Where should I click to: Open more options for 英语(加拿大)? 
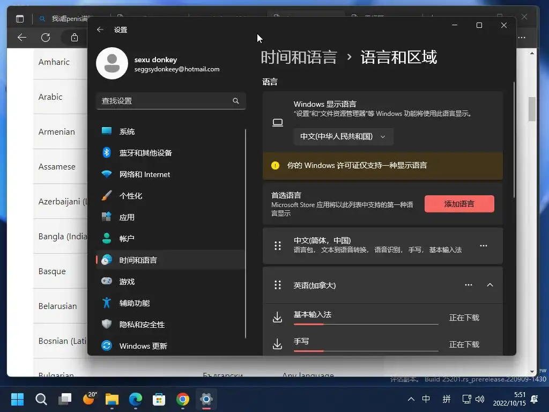coord(469,285)
